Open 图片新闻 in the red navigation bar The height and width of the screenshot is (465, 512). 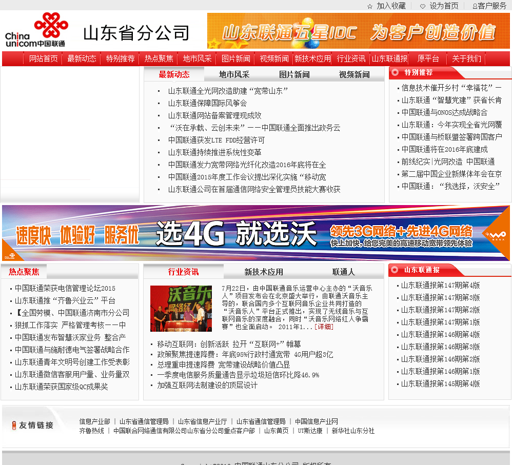236,59
